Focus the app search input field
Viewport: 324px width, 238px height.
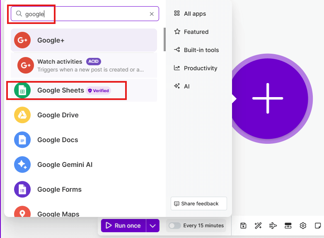(85, 14)
